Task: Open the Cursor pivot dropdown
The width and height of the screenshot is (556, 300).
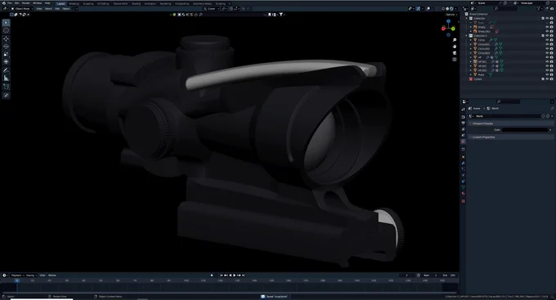Action: click(211, 8)
